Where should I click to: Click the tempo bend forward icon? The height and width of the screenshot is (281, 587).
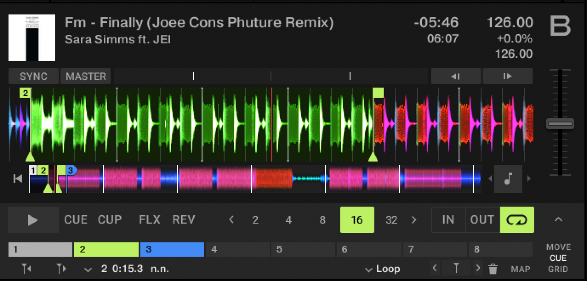coord(508,76)
